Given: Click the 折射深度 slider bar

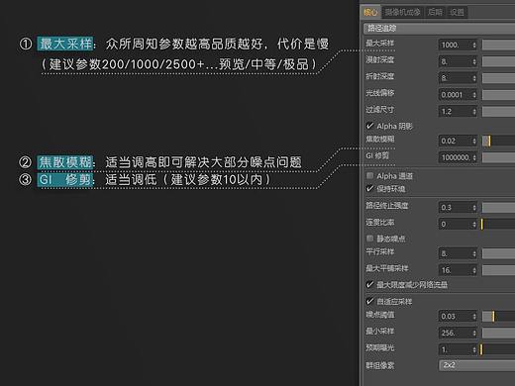Looking at the screenshot, I should [498, 78].
